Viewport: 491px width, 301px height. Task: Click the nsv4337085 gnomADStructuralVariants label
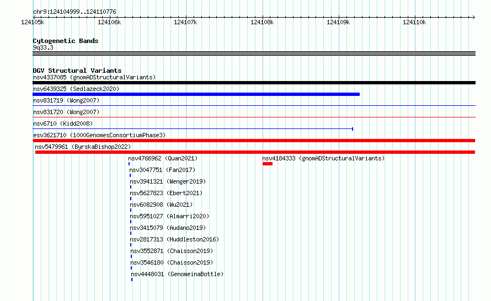click(94, 77)
